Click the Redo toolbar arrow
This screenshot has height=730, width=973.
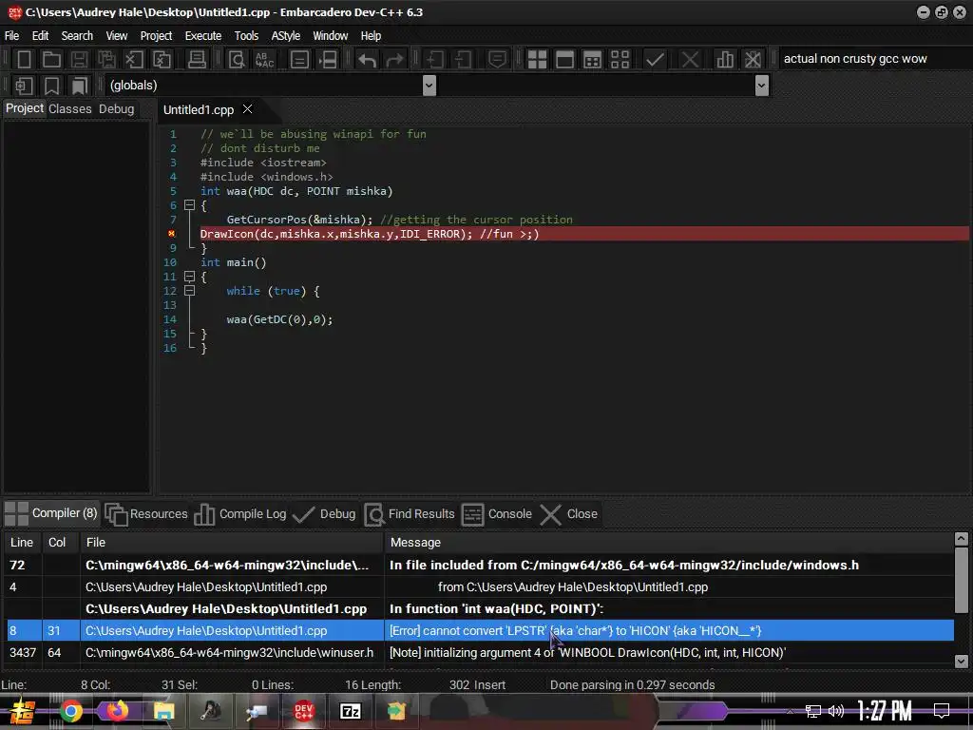[x=394, y=60]
